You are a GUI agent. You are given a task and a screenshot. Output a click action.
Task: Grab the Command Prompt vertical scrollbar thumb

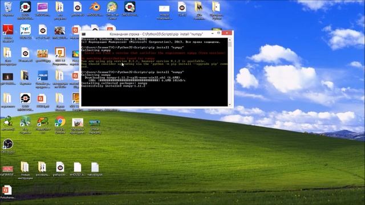tap(230, 44)
